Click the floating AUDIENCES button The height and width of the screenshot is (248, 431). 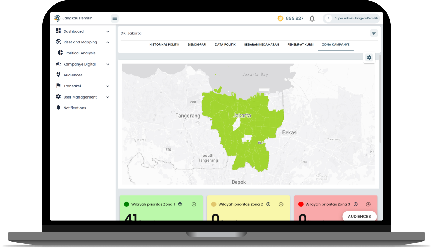coord(359,216)
